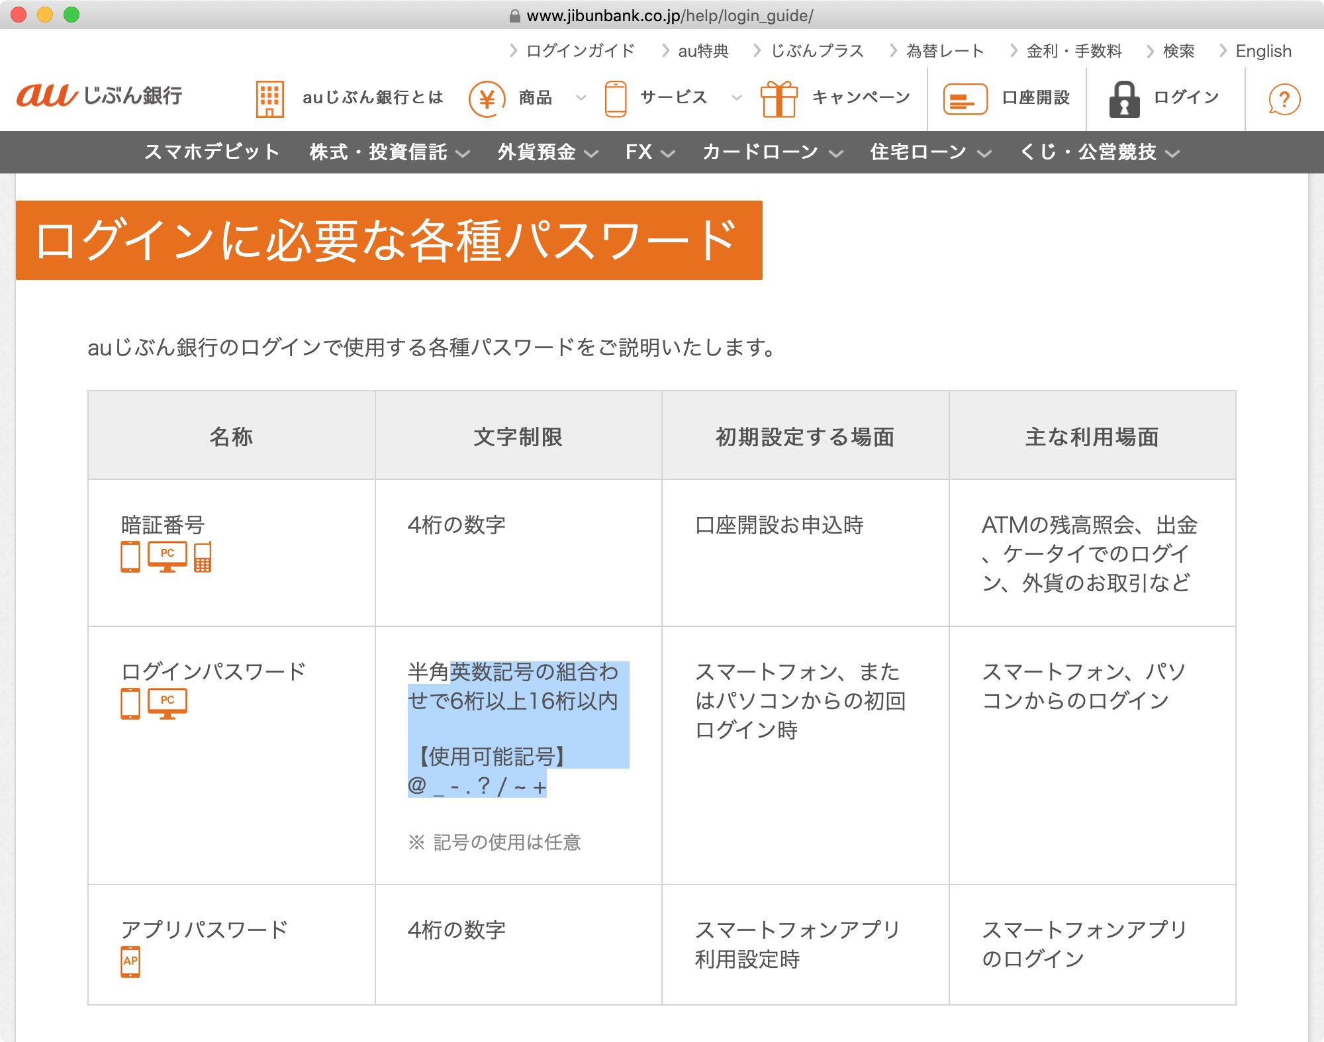
Task: Open the 口座開設 nav item
Action: tap(1036, 98)
